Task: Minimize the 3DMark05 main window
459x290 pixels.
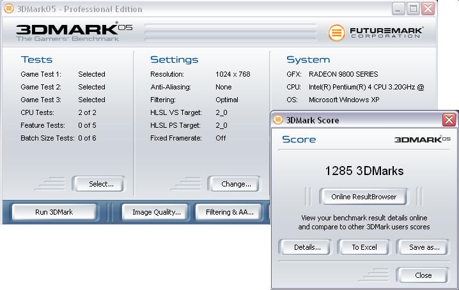Action: tap(398, 8)
